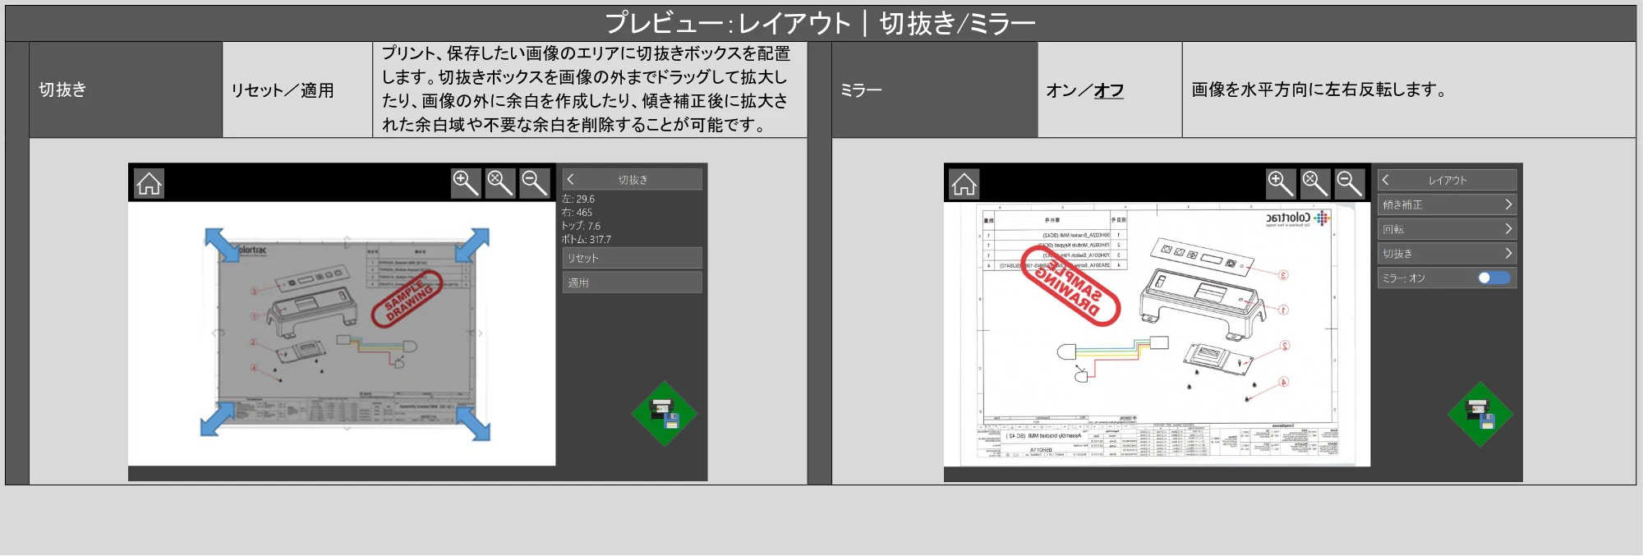
Task: Click green diamond scan-save icon in crop screenshot
Action: tap(665, 414)
